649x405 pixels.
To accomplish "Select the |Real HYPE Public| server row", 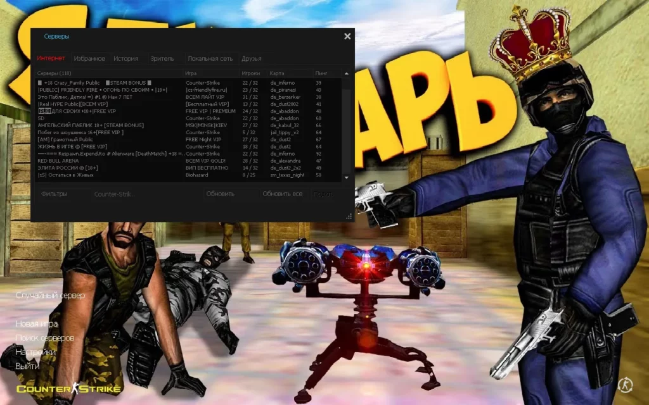I will pos(189,104).
